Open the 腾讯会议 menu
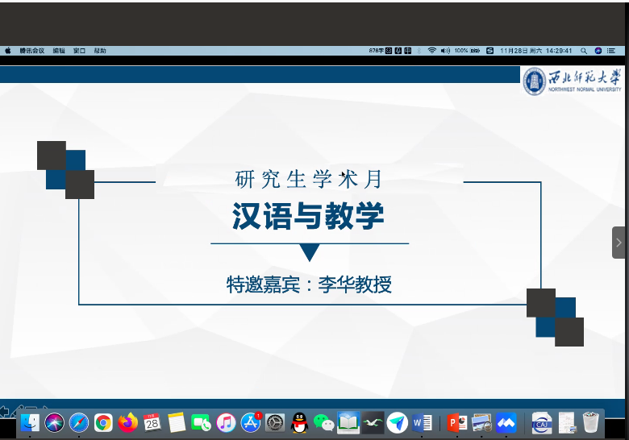 click(34, 51)
